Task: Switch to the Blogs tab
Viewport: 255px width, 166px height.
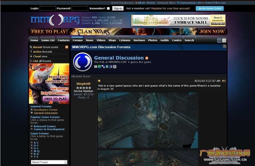Action: (x=112, y=40)
